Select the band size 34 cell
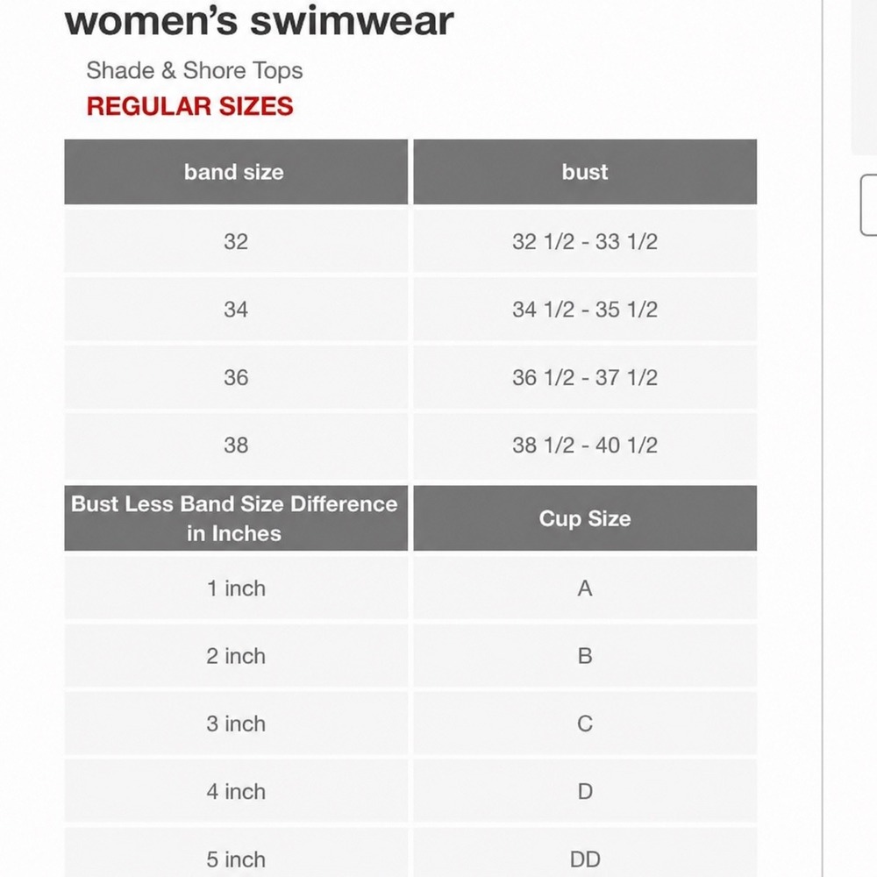 point(235,310)
